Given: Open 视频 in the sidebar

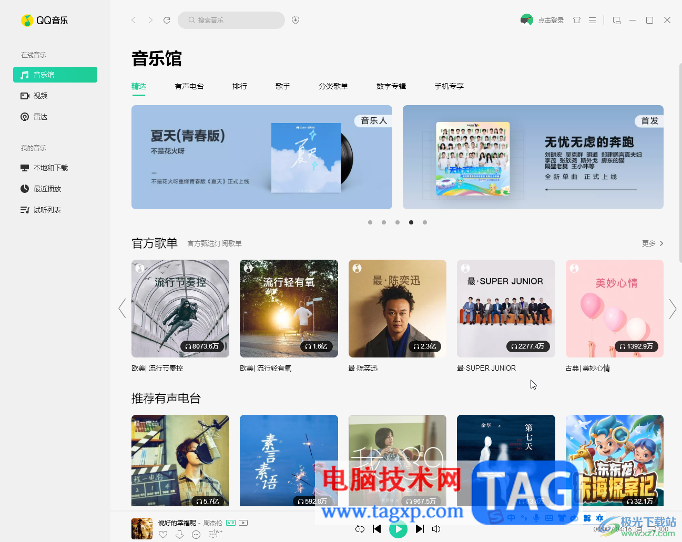Looking at the screenshot, I should coord(55,96).
